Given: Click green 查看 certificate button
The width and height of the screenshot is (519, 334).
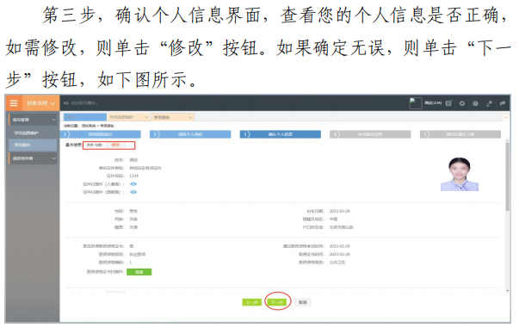Looking at the screenshot, I should 139,272.
